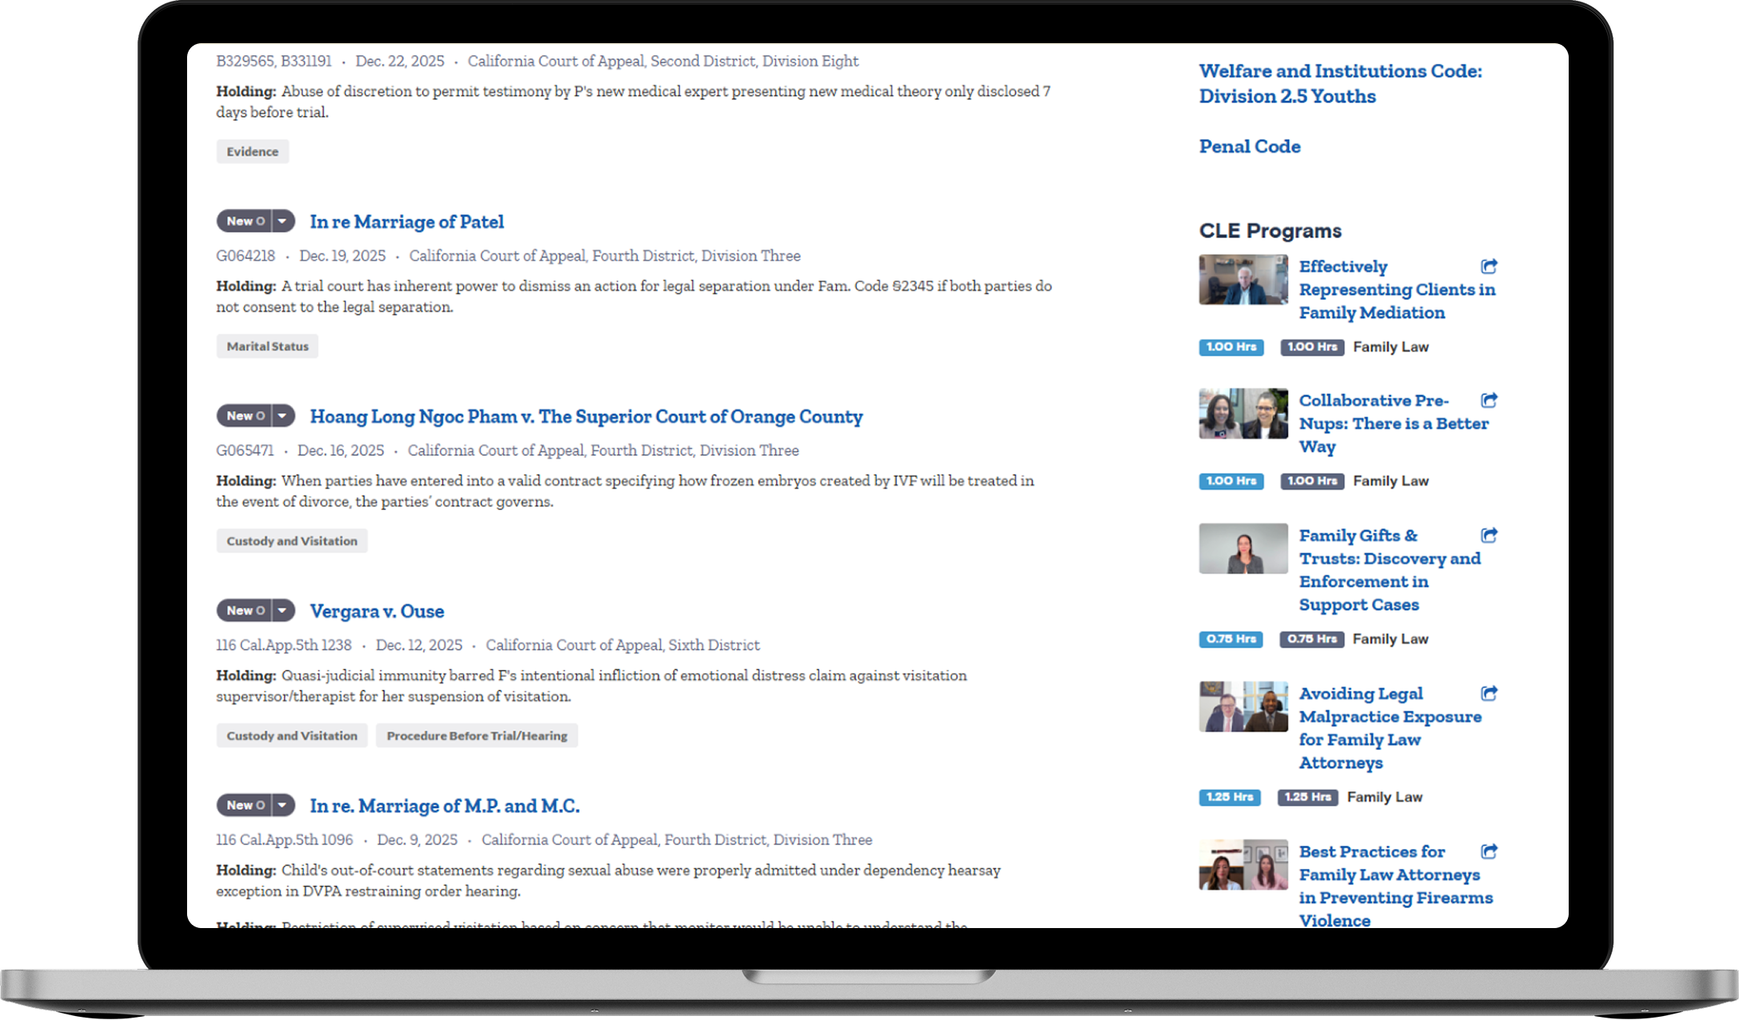
Task: Toggle New status on Marriage of M.P. and M.C.
Action: click(245, 805)
